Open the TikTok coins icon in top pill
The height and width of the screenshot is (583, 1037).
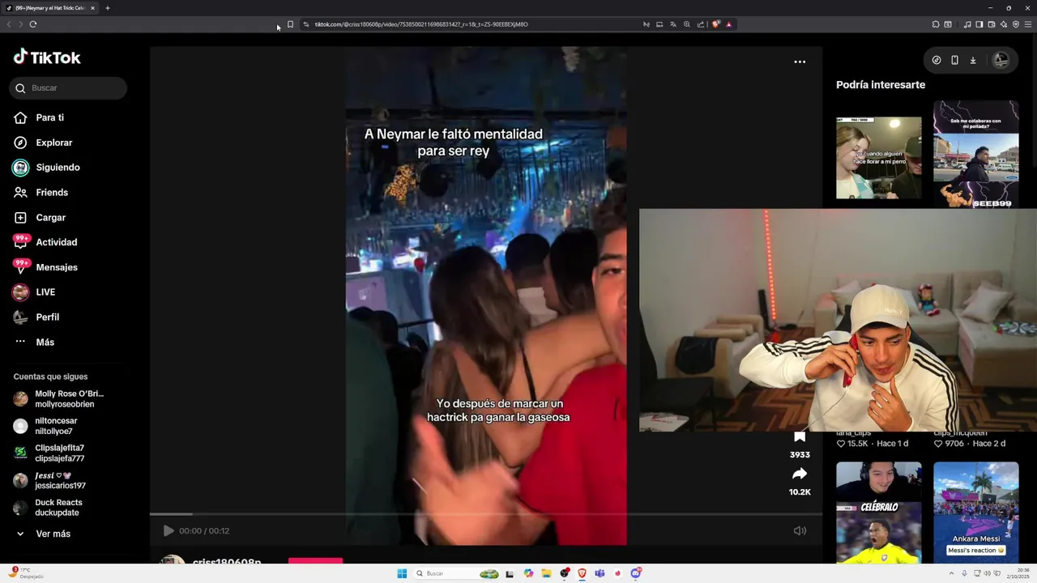[x=937, y=60]
